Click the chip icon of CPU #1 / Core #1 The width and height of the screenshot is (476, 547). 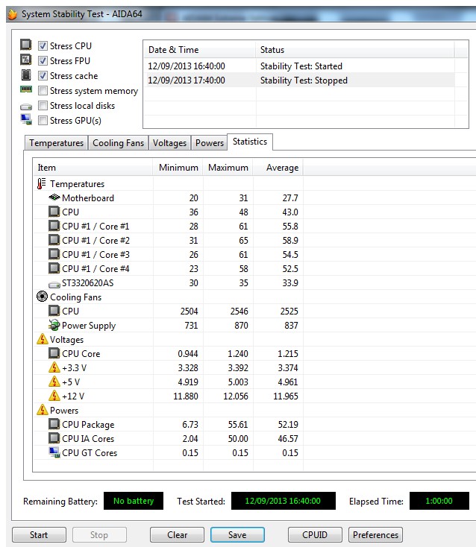coord(54,226)
